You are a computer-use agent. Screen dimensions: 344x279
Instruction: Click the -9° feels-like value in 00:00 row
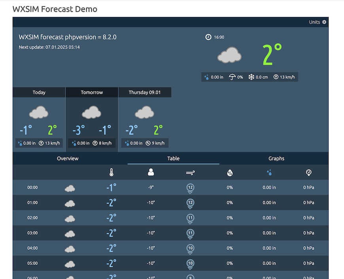(x=151, y=188)
